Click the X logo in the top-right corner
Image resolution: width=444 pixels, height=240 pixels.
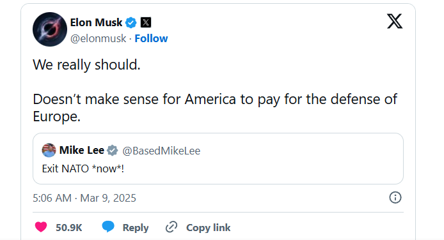(395, 21)
